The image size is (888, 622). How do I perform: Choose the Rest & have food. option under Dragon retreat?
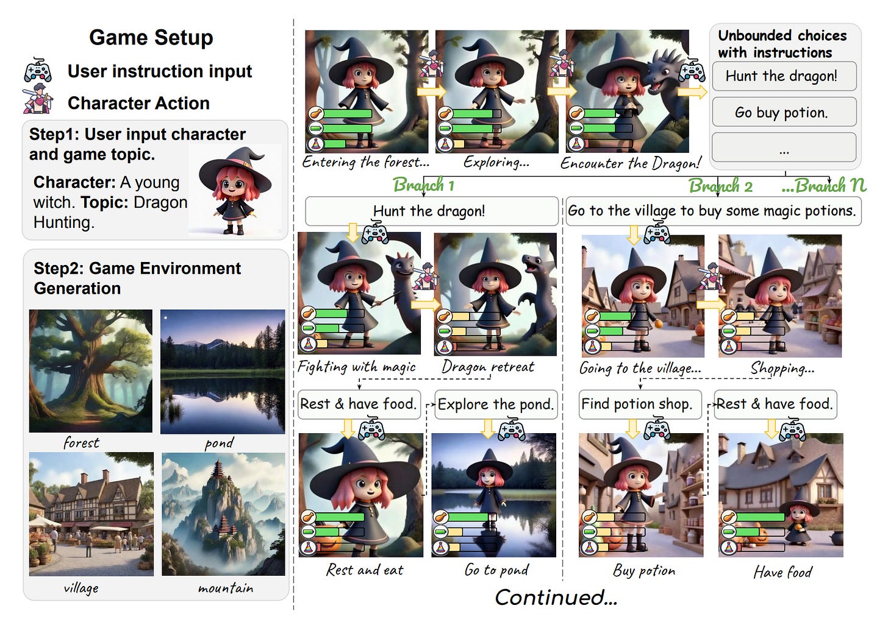coord(359,404)
